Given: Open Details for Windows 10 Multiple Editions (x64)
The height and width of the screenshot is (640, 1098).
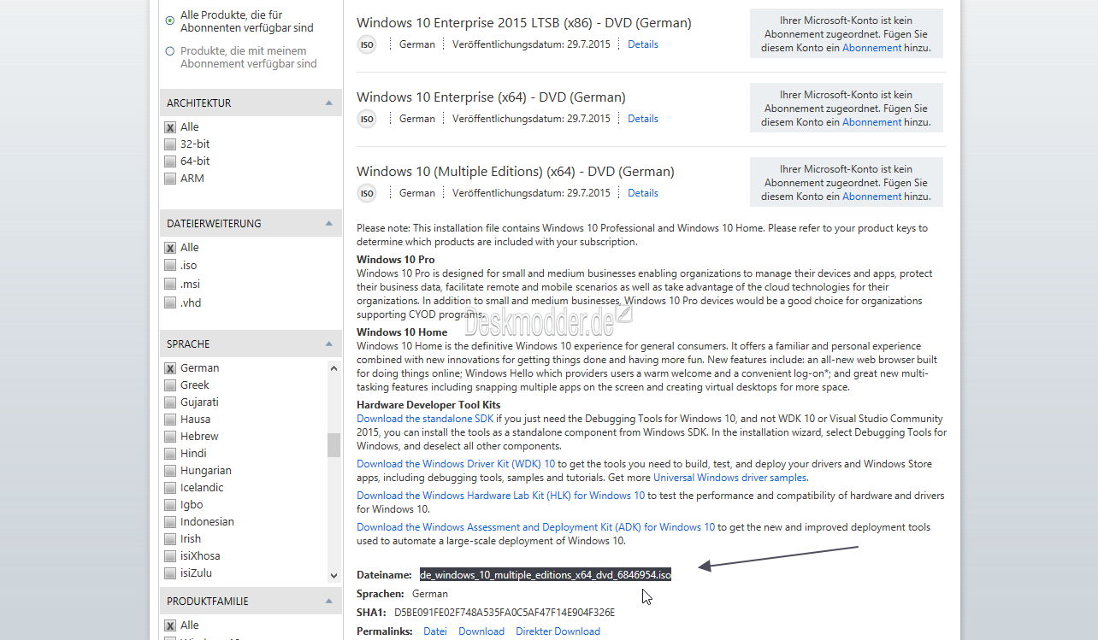Looking at the screenshot, I should 643,193.
